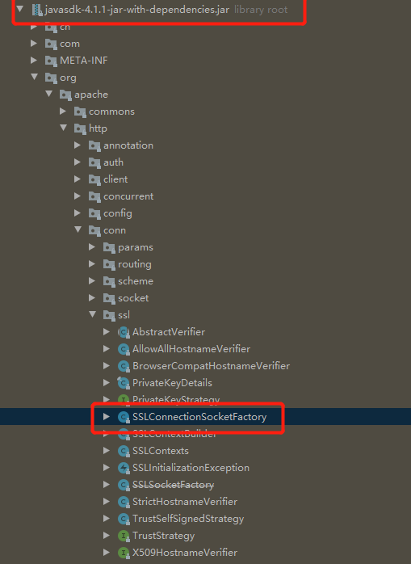Select the concurrent package
This screenshot has height=564, width=411.
pyautogui.click(x=128, y=196)
